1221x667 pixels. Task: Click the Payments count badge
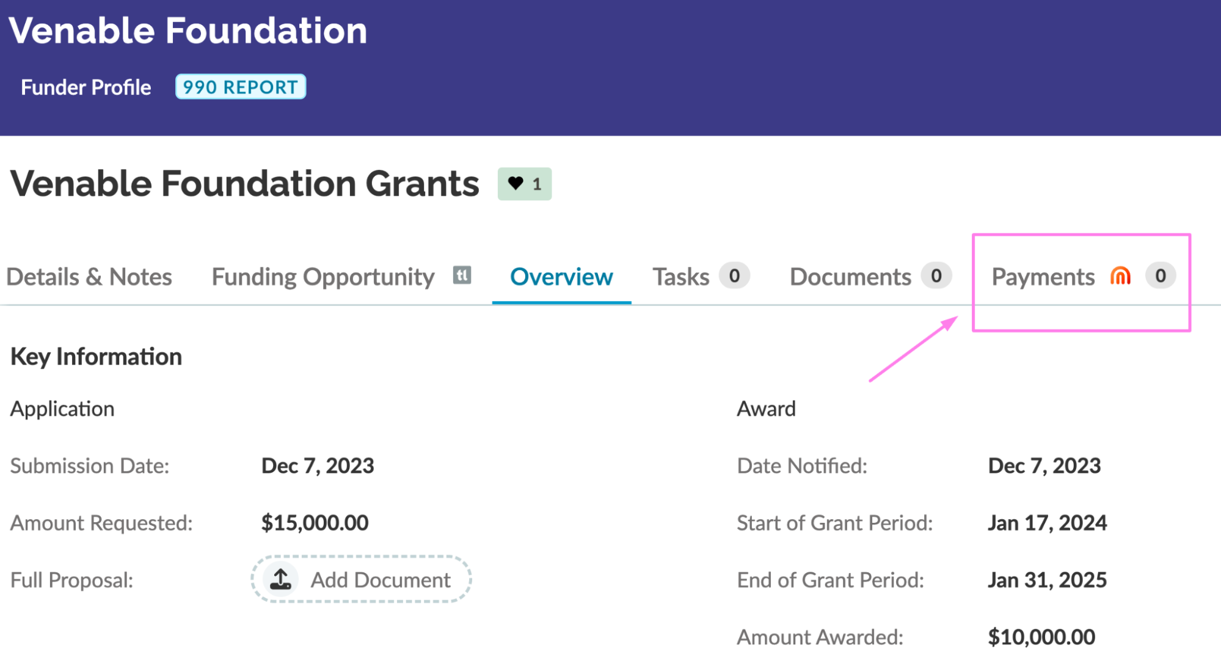click(1160, 276)
